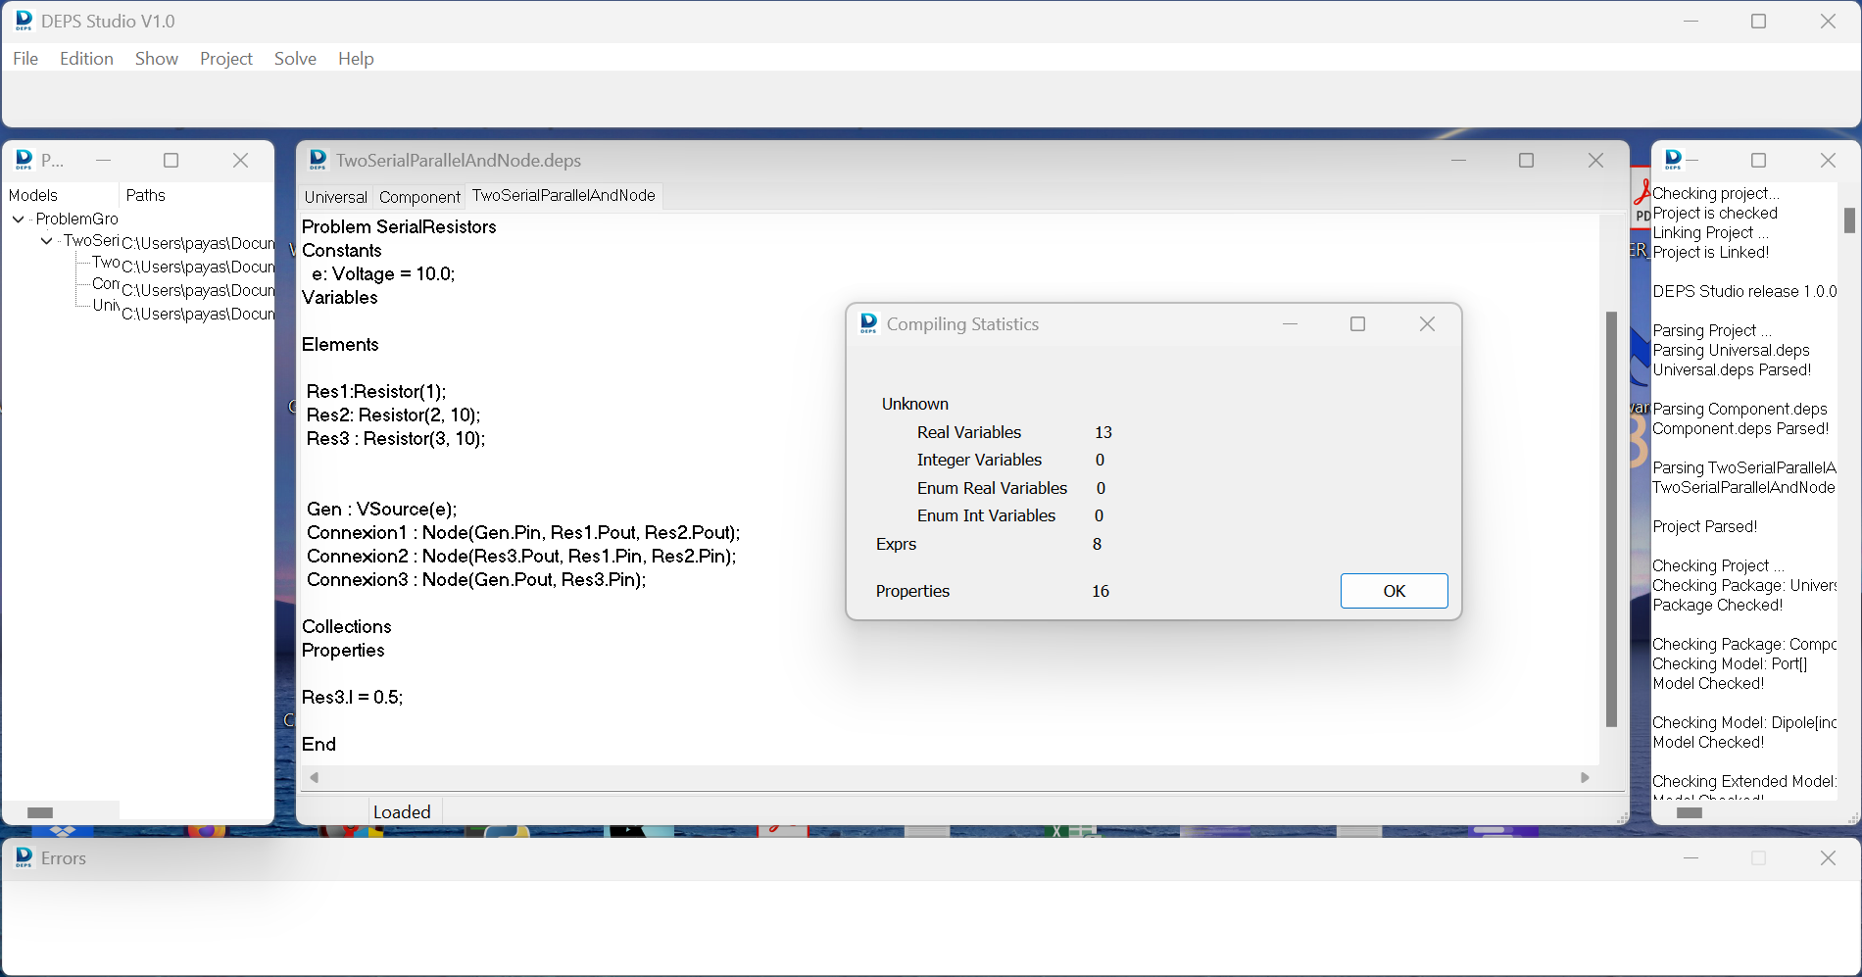The width and height of the screenshot is (1862, 977).
Task: Switch to the Universal tab
Action: (335, 197)
